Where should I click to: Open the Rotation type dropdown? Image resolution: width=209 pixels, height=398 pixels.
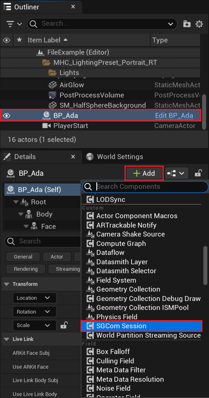(x=35, y=312)
